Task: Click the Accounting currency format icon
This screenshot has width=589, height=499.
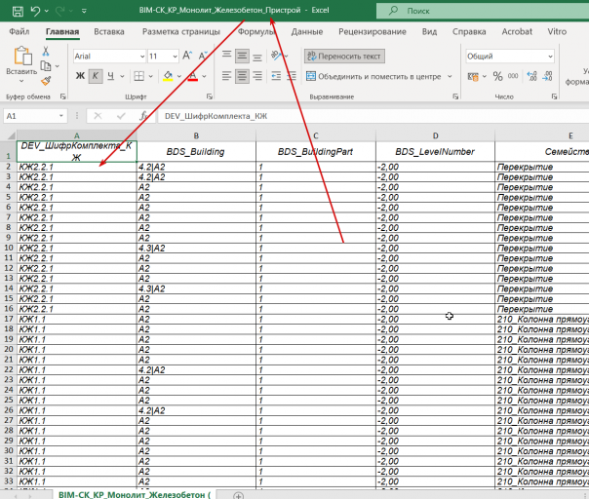Action: tap(473, 77)
